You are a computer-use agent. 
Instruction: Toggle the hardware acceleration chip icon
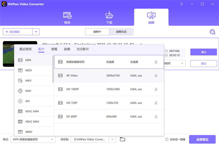click(x=212, y=32)
